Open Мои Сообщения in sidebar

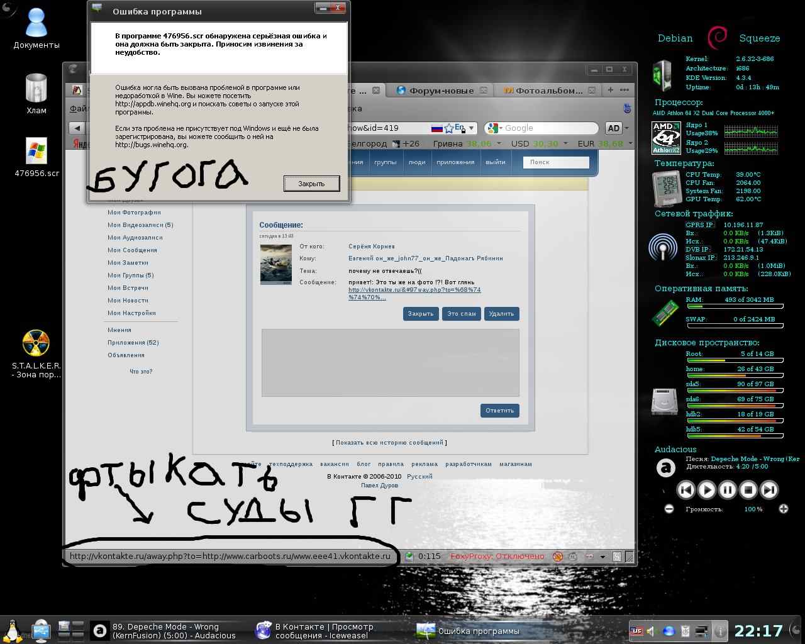tap(132, 250)
